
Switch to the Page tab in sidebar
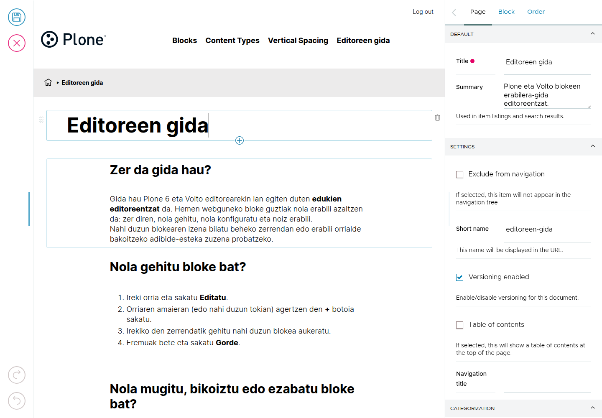click(478, 12)
